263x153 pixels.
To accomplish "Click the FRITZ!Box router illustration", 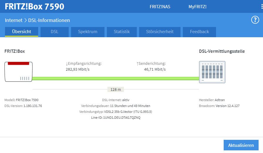I will pyautogui.click(x=18, y=72).
